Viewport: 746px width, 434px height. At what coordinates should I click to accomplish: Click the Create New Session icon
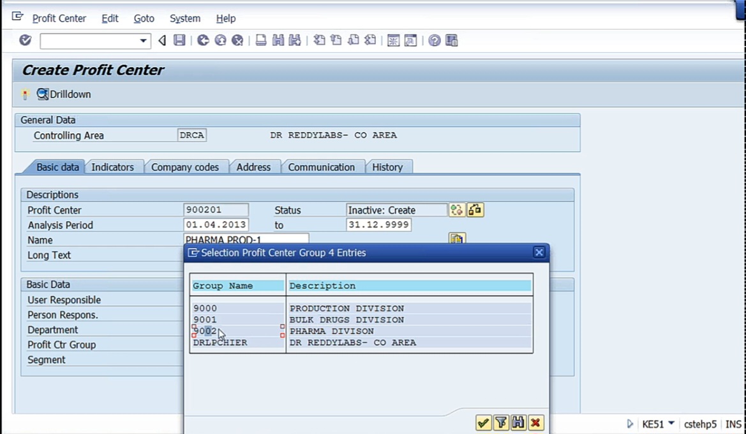coord(394,40)
